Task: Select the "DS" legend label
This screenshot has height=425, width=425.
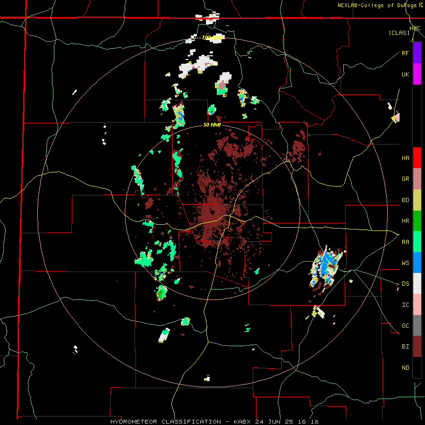Action: click(x=405, y=284)
